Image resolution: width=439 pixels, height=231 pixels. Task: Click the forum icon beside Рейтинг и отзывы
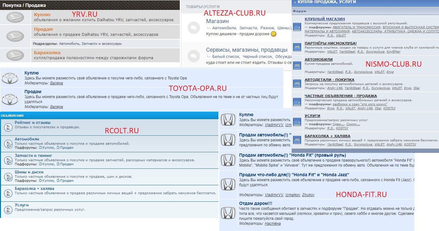pyautogui.click(x=8, y=127)
